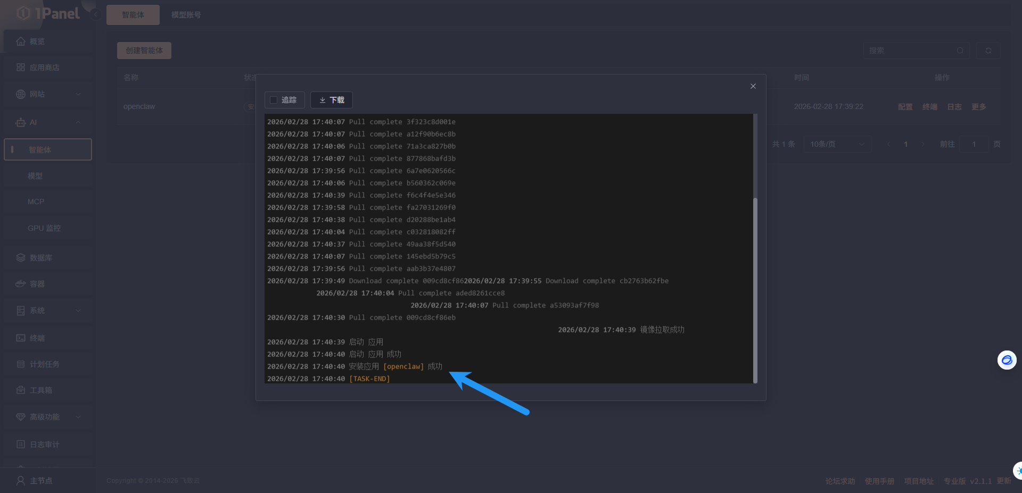Open the floating chat assistant icon
1022x493 pixels.
[1007, 360]
